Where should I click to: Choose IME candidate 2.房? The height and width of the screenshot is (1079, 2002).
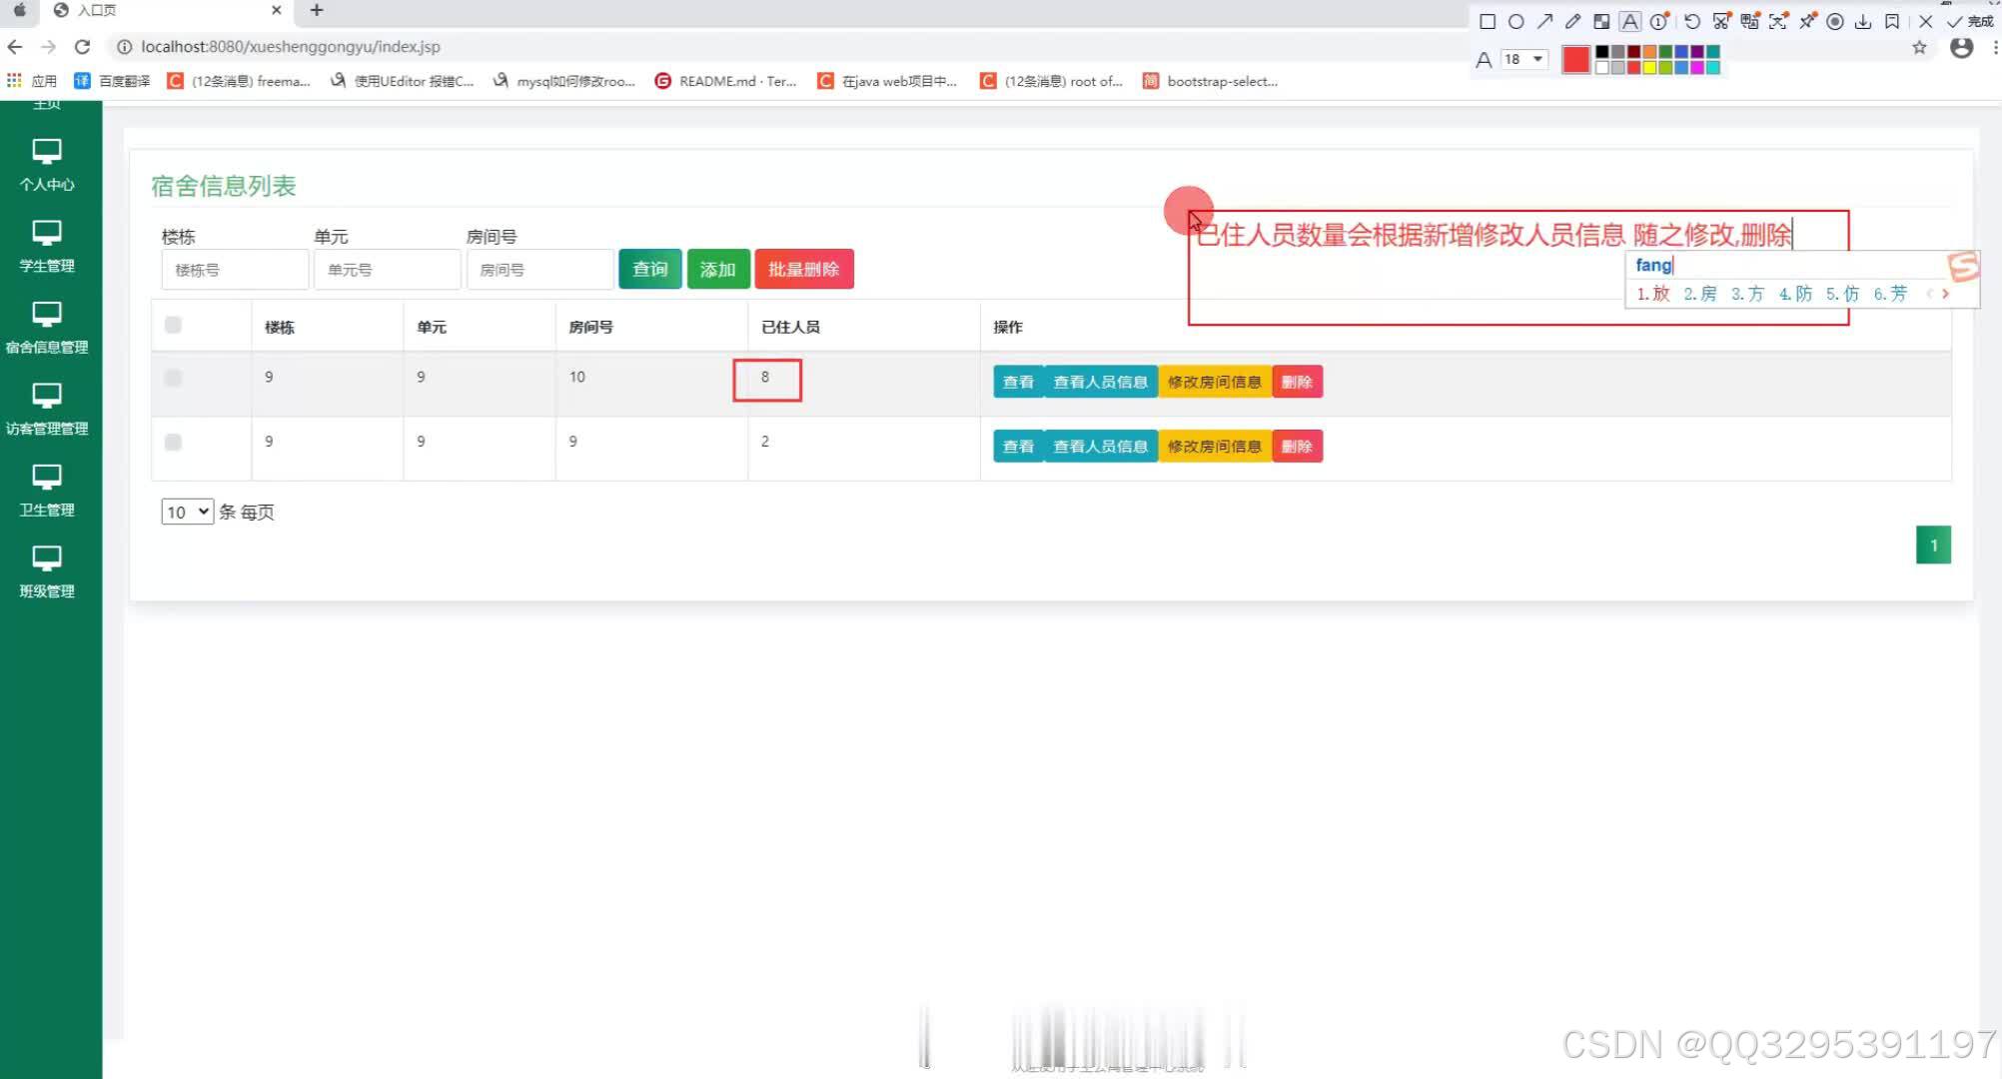1700,294
